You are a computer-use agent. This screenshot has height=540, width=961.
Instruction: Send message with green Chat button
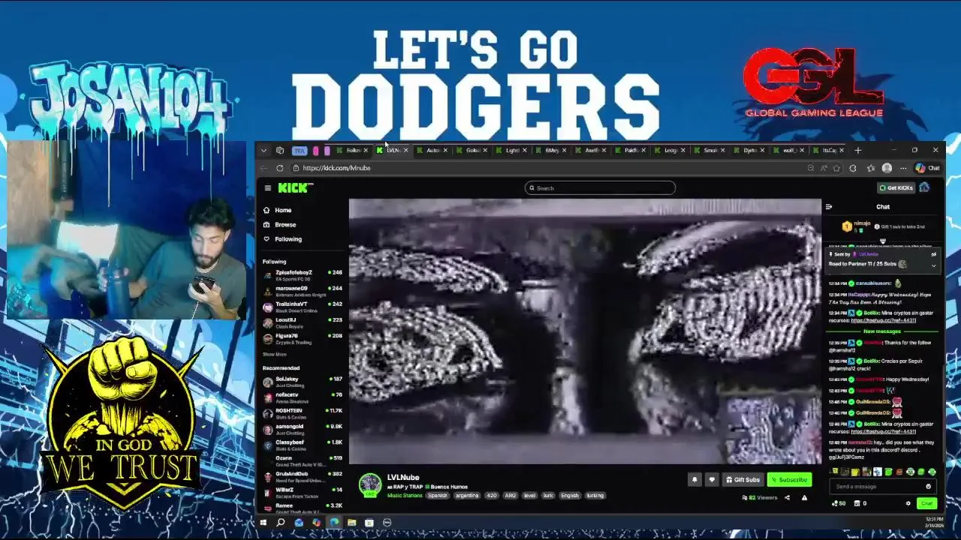[x=926, y=503]
